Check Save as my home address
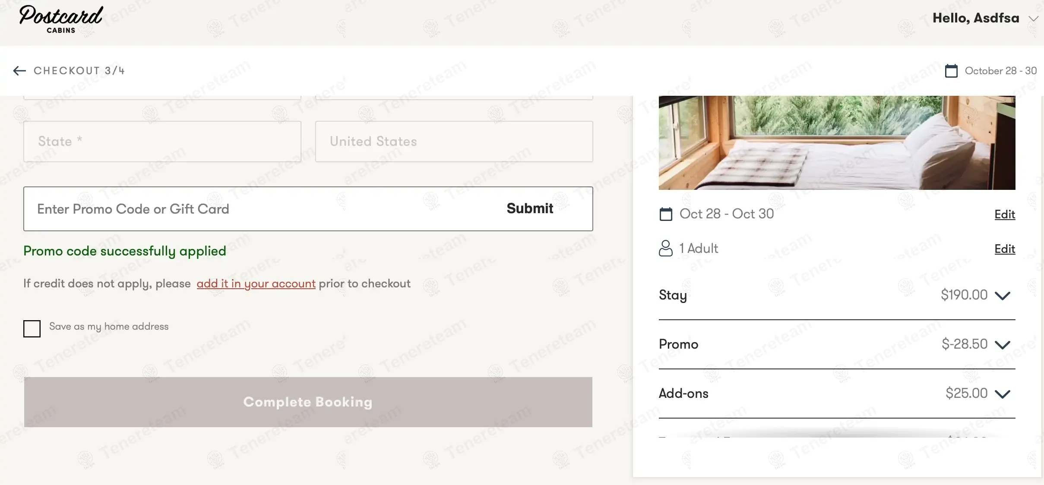Screen dimensions: 1044x485 point(32,329)
